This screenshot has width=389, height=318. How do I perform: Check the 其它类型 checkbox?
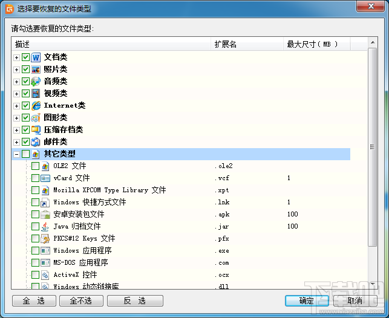tap(25, 154)
